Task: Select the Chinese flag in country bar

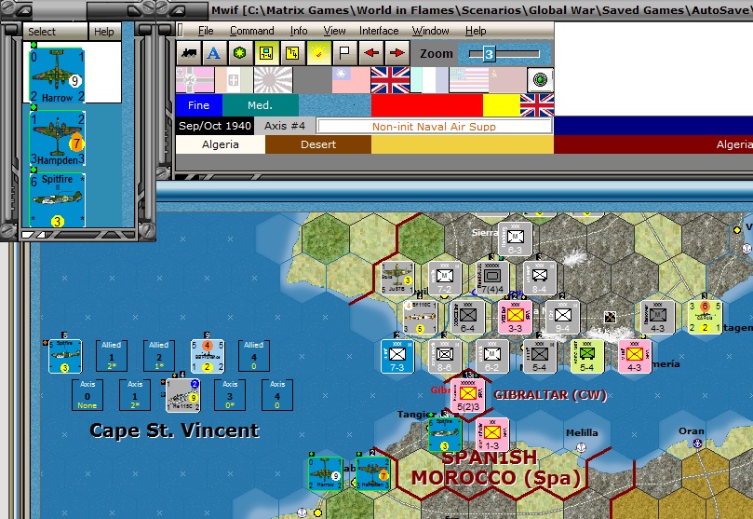Action: tap(351, 80)
